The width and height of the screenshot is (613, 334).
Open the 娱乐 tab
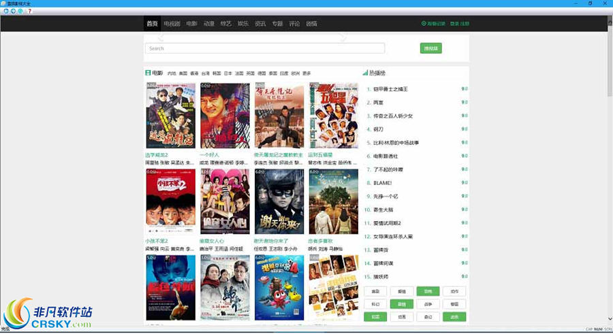pos(243,23)
